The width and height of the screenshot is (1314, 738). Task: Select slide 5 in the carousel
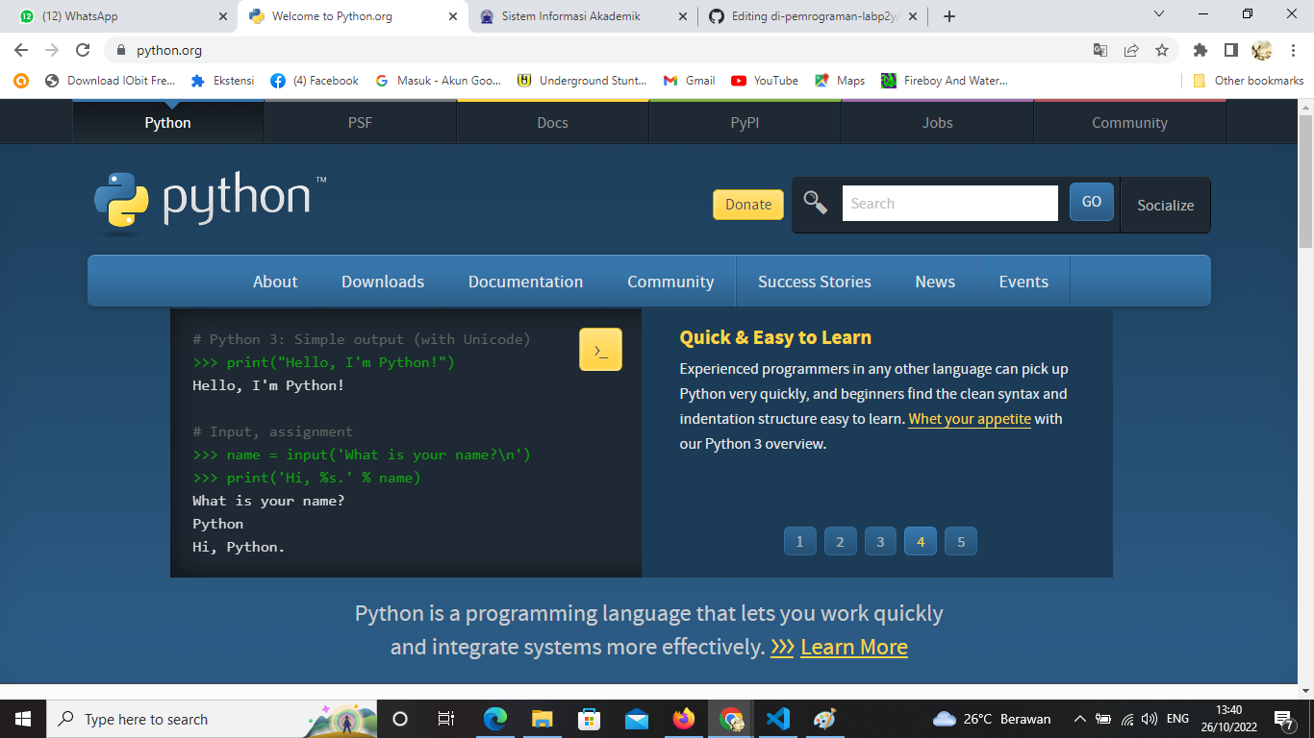point(961,541)
